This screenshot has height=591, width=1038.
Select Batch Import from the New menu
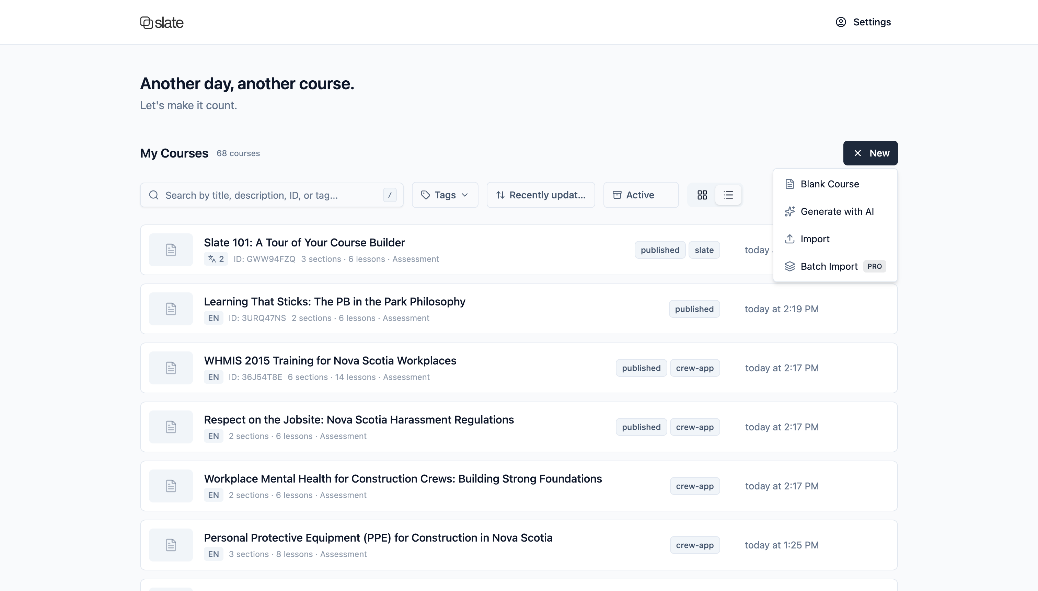coord(829,266)
